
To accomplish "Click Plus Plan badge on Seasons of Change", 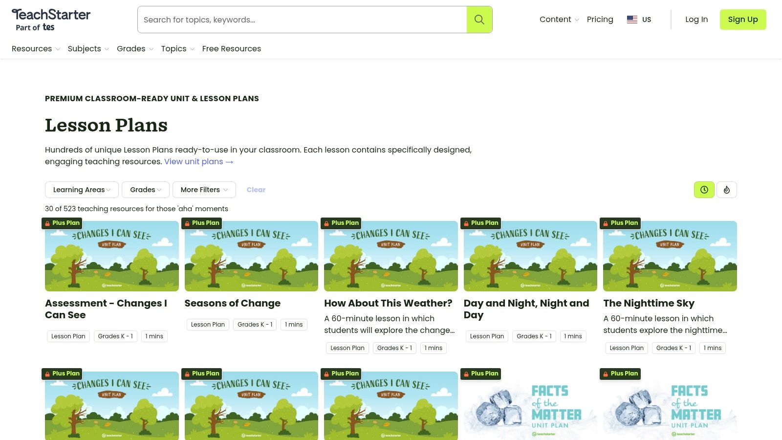I will (x=202, y=223).
